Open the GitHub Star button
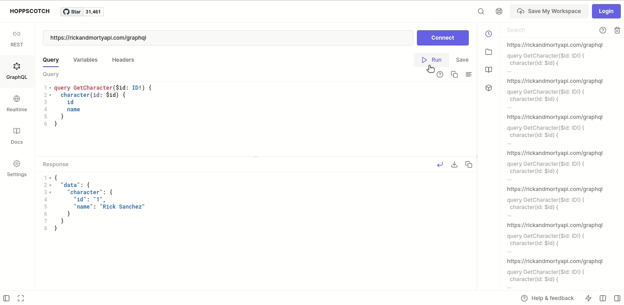Image resolution: width=624 pixels, height=305 pixels. 72,12
